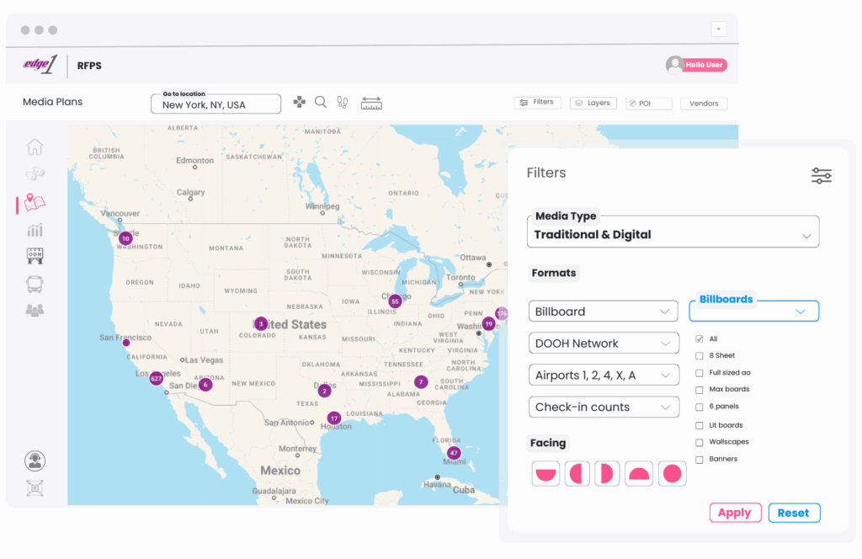Image resolution: width=862 pixels, height=559 pixels.
Task: Click the 3 cluster marker in Colorado
Action: tap(261, 324)
